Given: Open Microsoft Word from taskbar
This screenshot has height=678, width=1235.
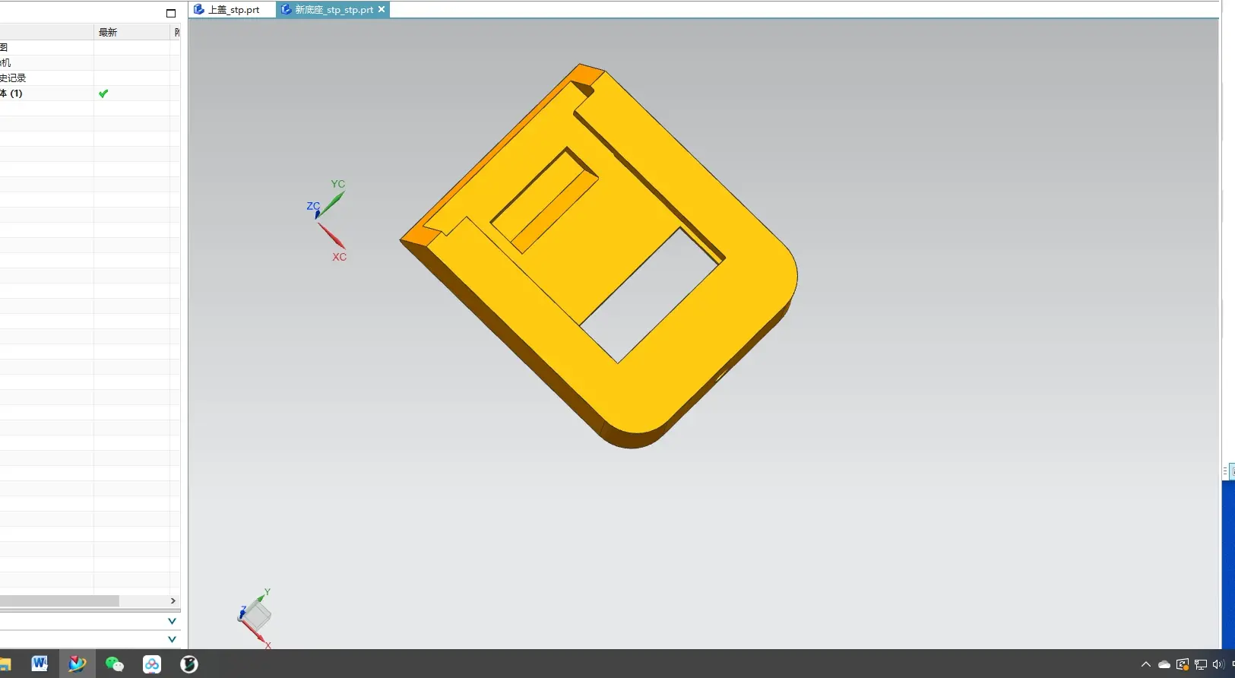Looking at the screenshot, I should point(40,664).
